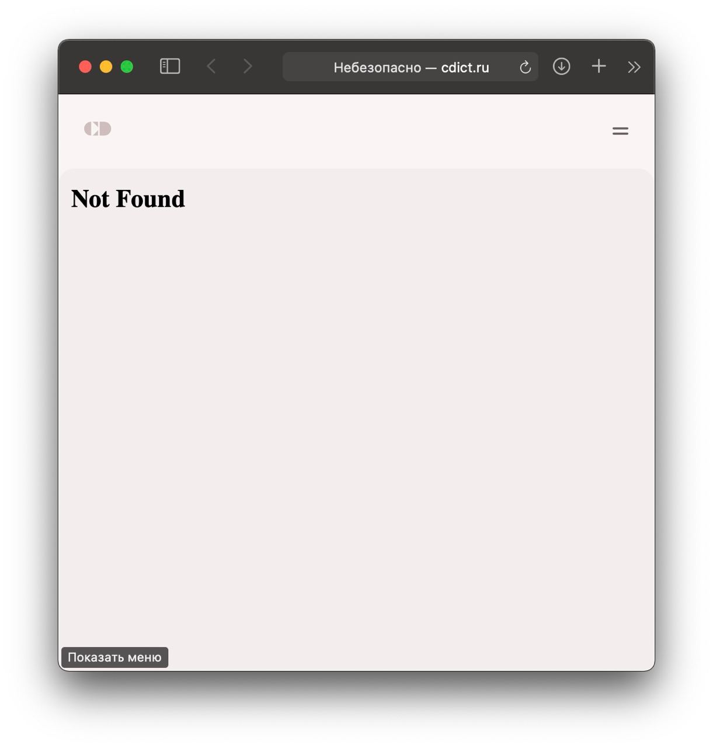Minimize the window using yellow button
Viewport: 713px width, 748px height.
coord(106,67)
